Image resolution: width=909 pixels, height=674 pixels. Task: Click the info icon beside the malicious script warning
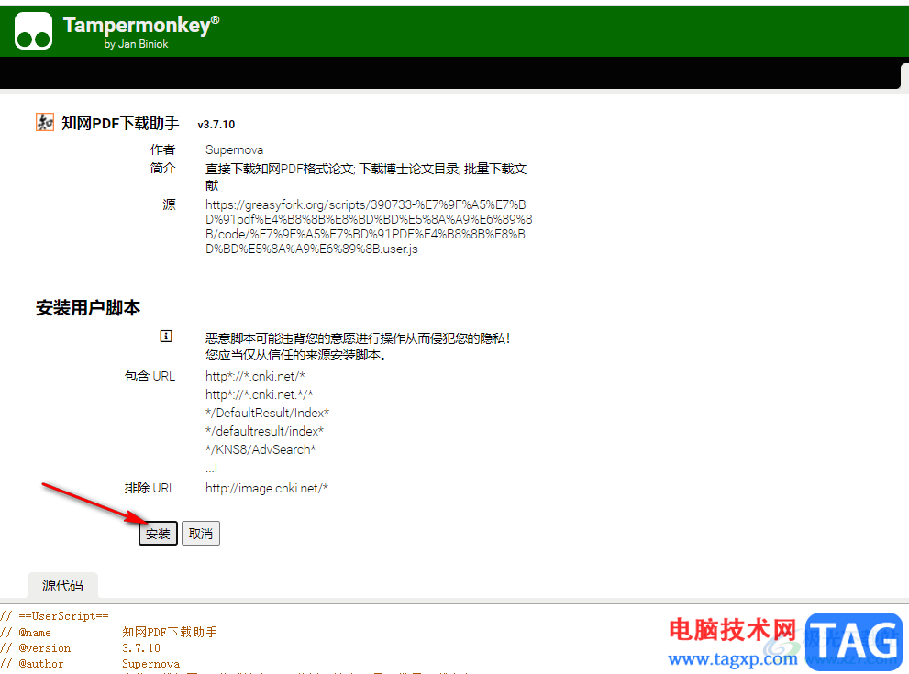click(166, 337)
